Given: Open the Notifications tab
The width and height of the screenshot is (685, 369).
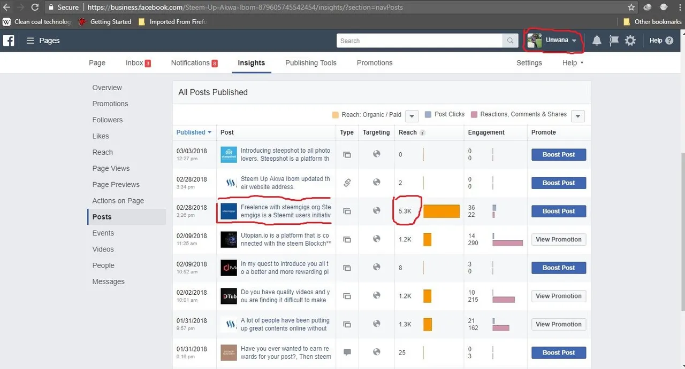Looking at the screenshot, I should (x=194, y=63).
